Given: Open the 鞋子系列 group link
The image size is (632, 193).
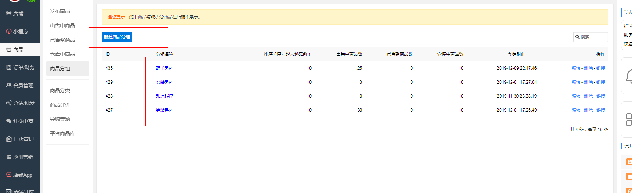Looking at the screenshot, I should tap(165, 68).
